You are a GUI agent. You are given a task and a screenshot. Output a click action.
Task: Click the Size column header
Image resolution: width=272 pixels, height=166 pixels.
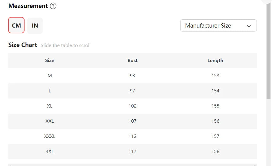(50, 61)
